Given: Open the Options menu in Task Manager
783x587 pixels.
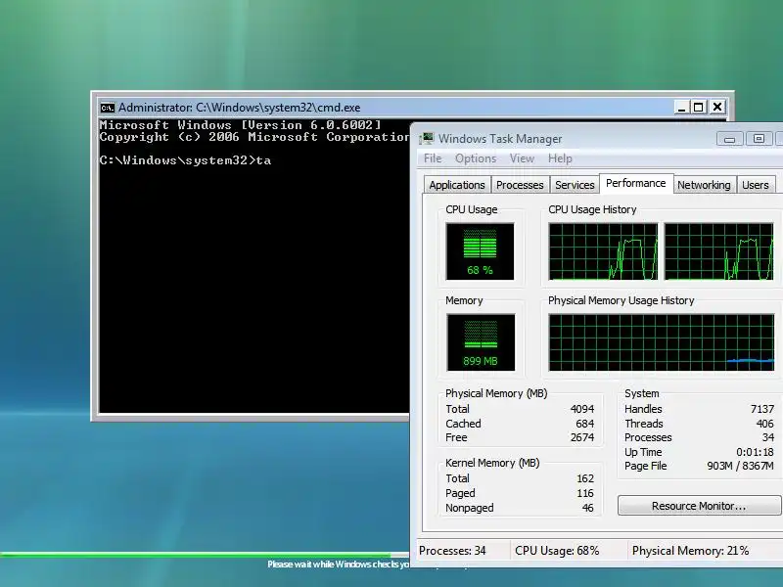Looking at the screenshot, I should [x=476, y=158].
